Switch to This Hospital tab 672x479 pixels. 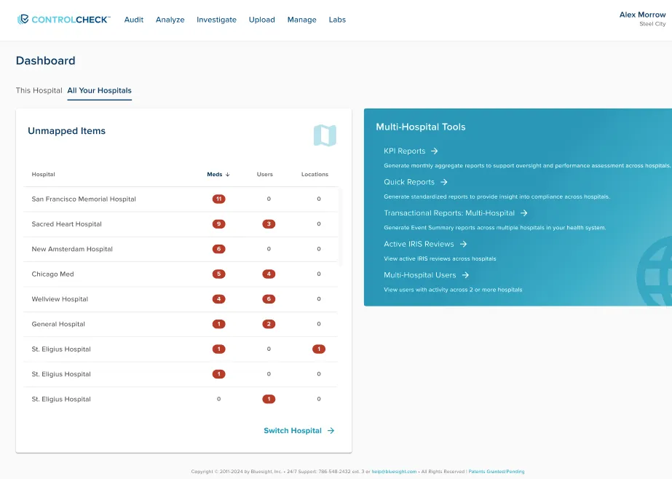pos(39,90)
